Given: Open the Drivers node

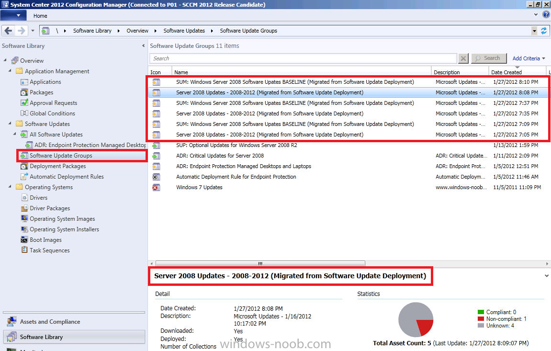Looking at the screenshot, I should [x=39, y=198].
